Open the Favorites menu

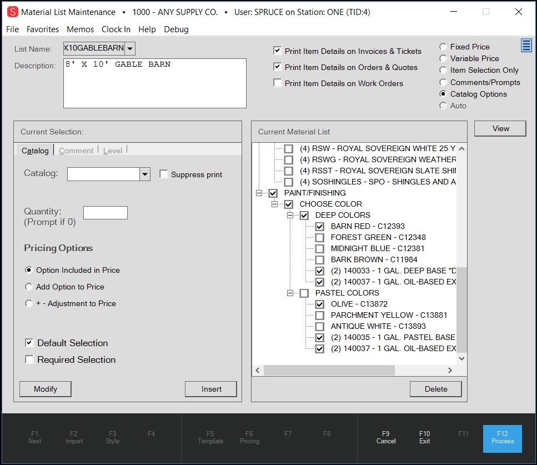[x=43, y=29]
